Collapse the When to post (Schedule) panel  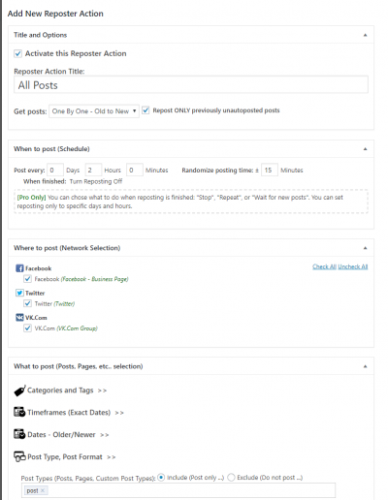pyautogui.click(x=365, y=149)
